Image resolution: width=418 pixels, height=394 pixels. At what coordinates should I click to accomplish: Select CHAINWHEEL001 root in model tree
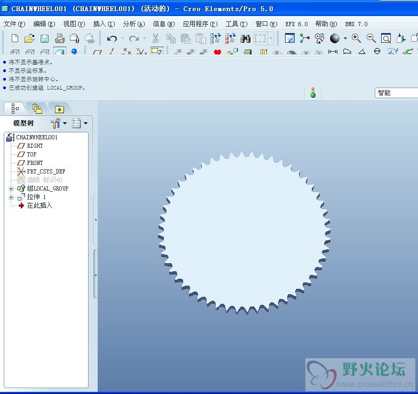tap(37, 137)
